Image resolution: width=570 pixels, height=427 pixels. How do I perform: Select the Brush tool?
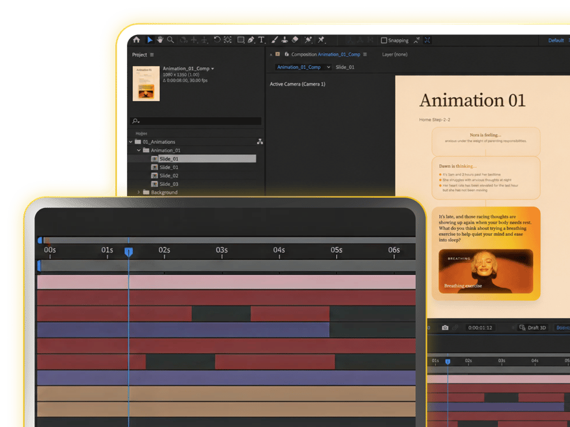pos(275,40)
